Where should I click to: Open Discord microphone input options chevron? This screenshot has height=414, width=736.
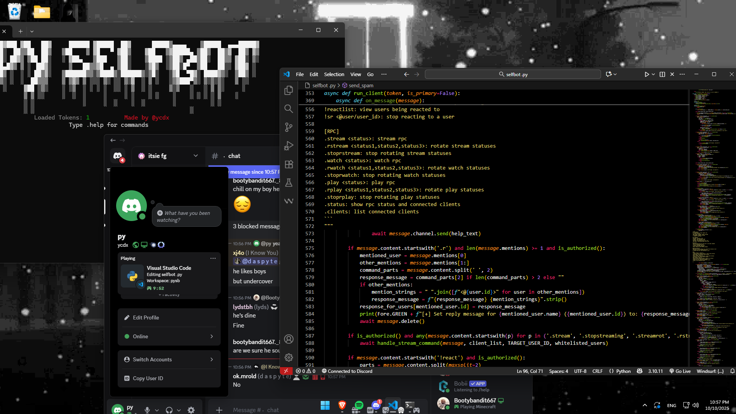tap(157, 410)
